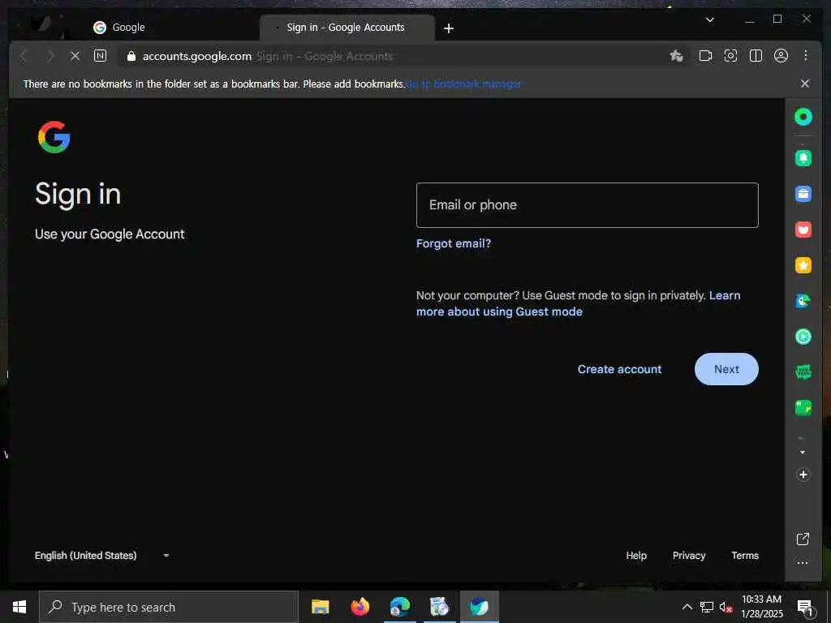Open the Terms link in footer
The height and width of the screenshot is (623, 831).
tap(745, 555)
